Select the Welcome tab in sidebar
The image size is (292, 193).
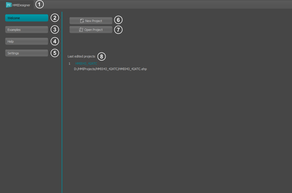pyautogui.click(x=26, y=18)
